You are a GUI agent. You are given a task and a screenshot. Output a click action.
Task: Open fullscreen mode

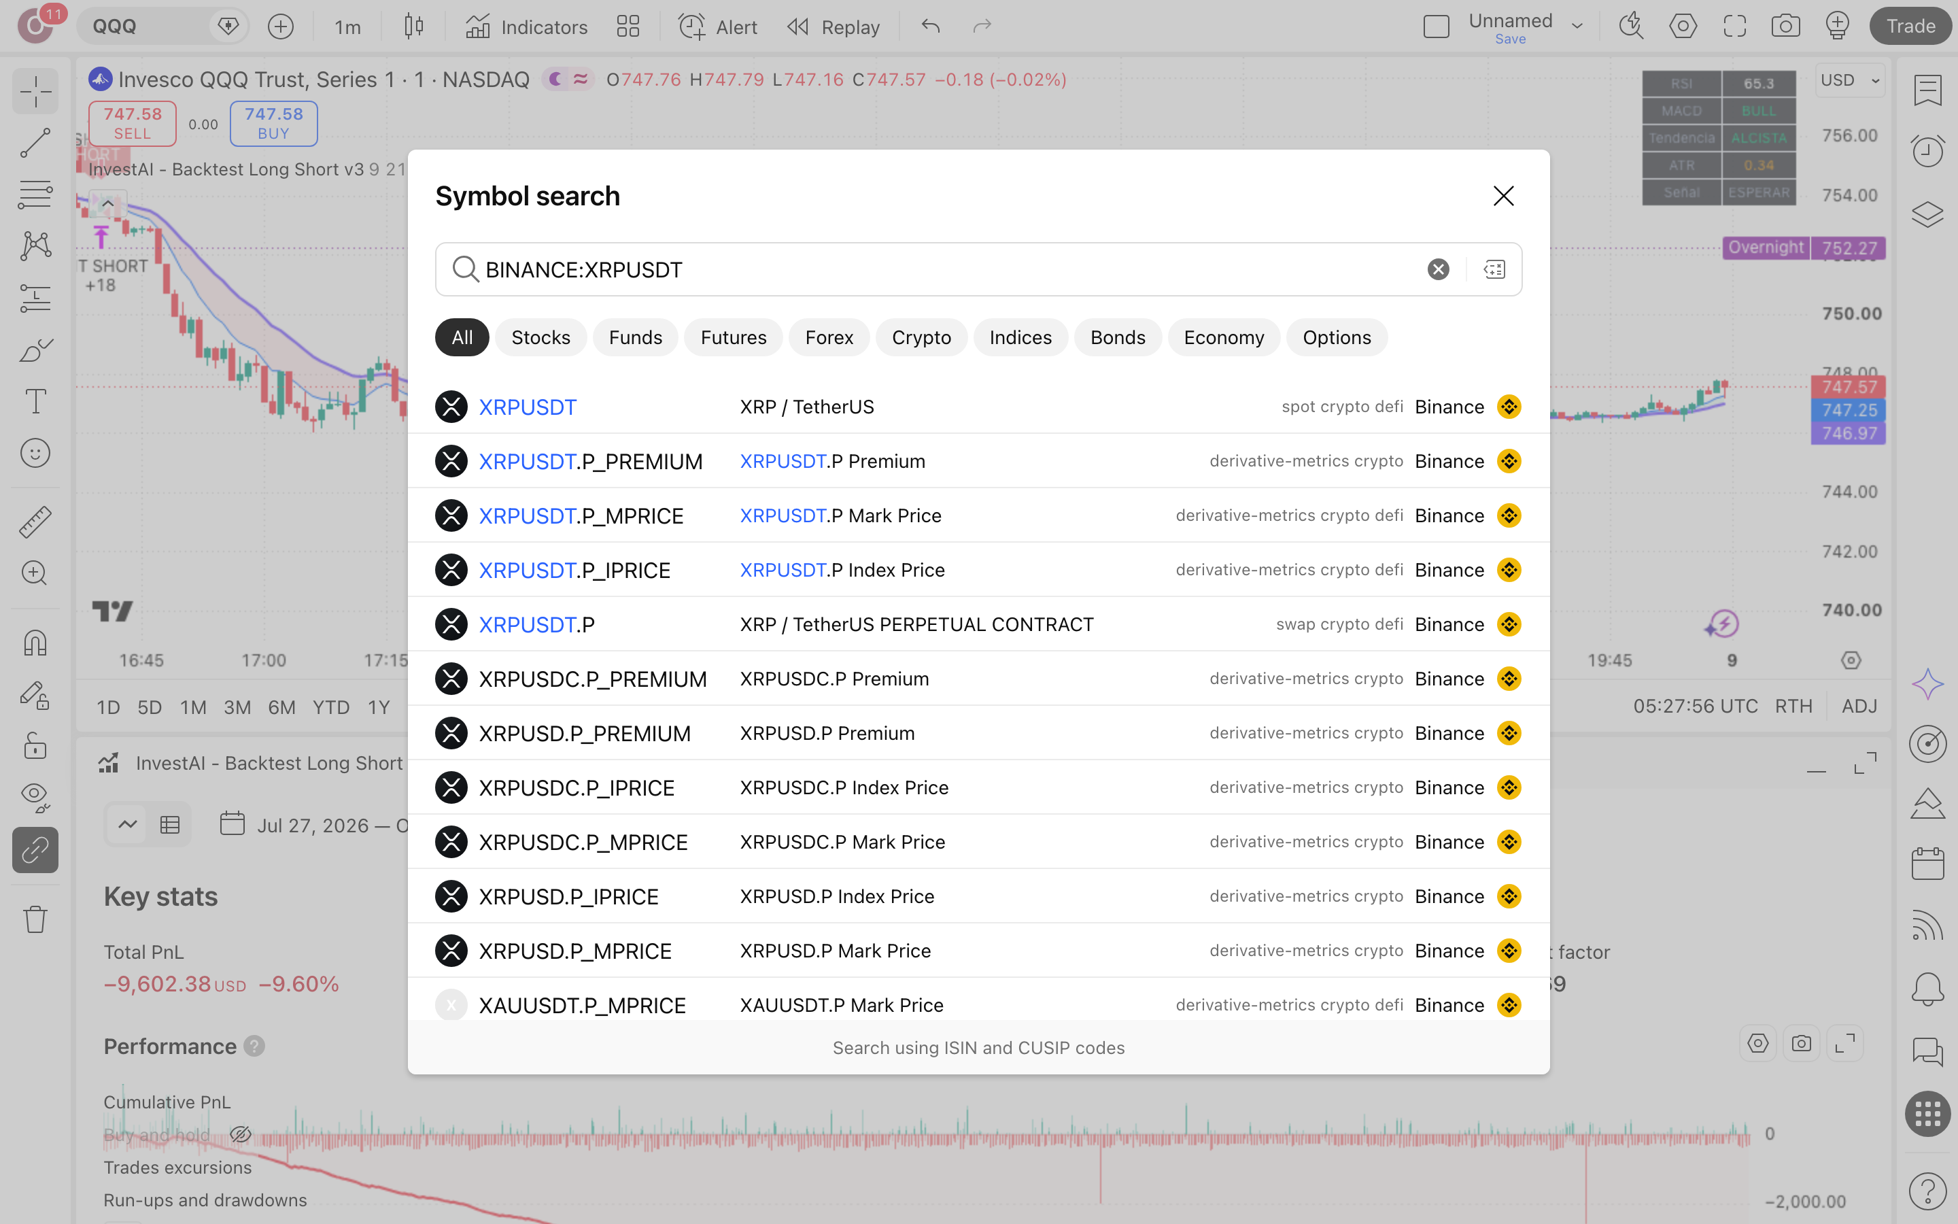click(x=1735, y=26)
